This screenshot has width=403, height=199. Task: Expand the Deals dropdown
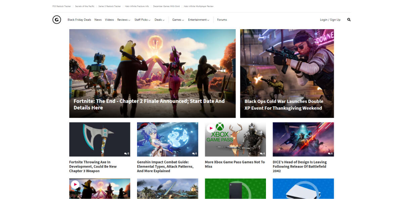point(160,20)
